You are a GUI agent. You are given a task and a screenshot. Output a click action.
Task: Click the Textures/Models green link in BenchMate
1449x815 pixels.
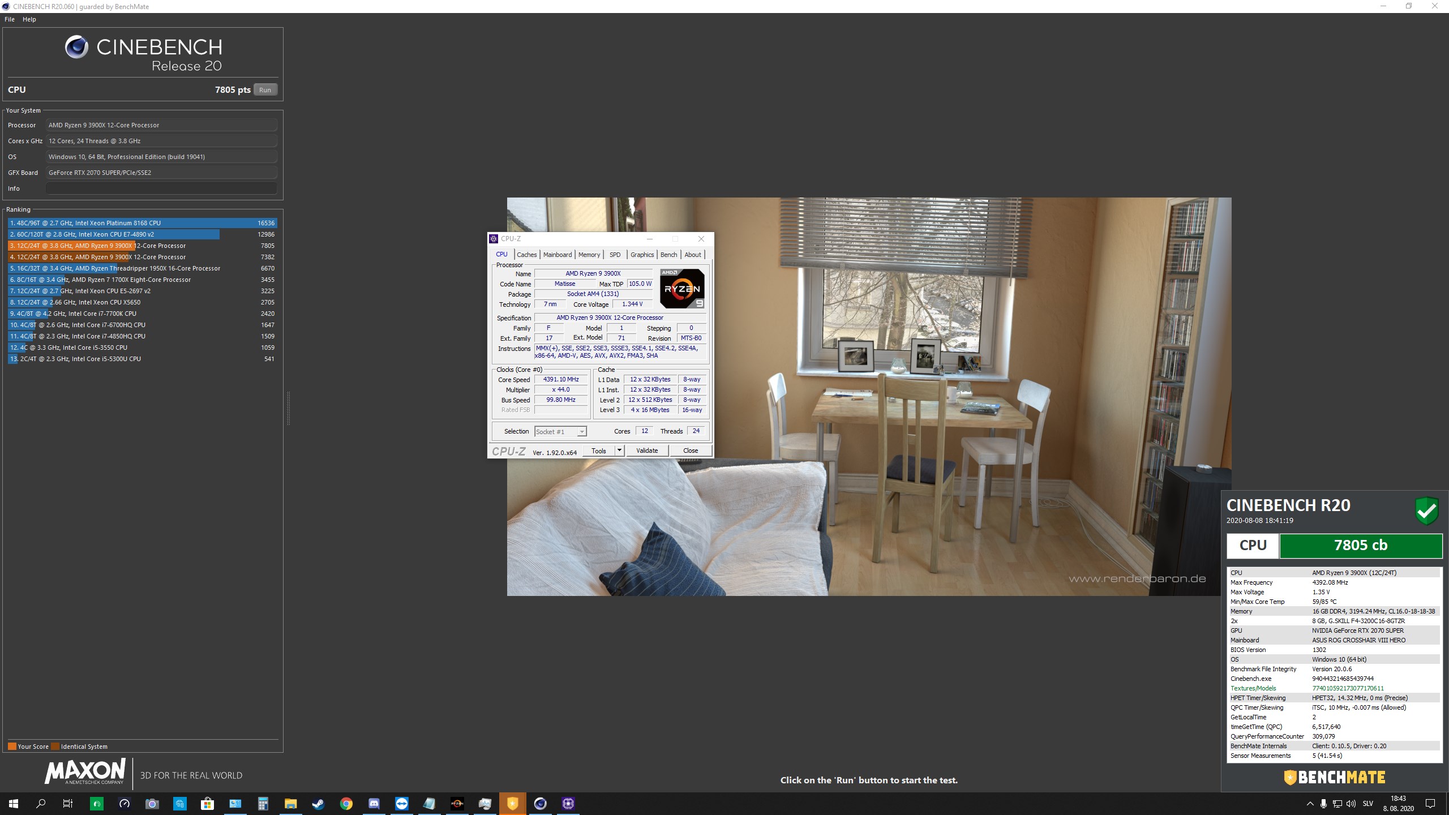point(1253,688)
